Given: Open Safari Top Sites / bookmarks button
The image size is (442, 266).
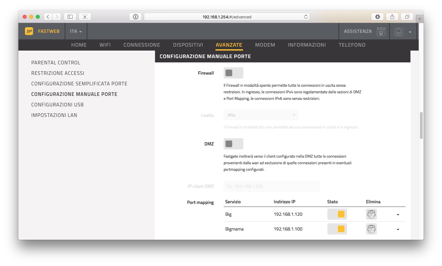Looking at the screenshot, I should [x=85, y=17].
